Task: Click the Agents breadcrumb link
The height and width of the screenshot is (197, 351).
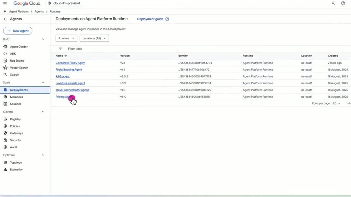Action: tap(39, 11)
